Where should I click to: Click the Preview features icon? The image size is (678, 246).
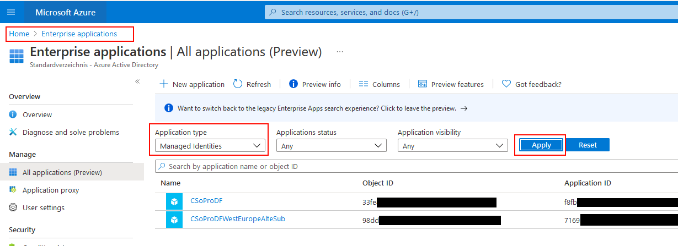(x=423, y=84)
